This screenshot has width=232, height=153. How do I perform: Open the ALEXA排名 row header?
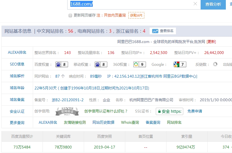click(17, 52)
